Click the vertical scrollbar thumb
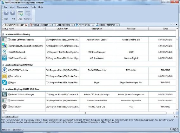This screenshot has height=133, width=180. pos(177,40)
